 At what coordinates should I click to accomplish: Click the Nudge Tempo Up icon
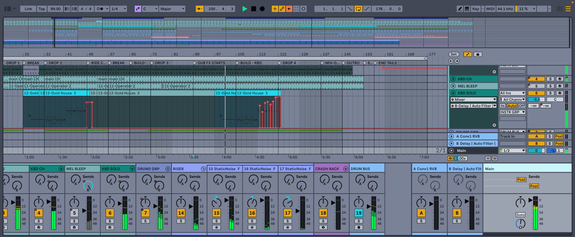pyautogui.click(x=74, y=9)
